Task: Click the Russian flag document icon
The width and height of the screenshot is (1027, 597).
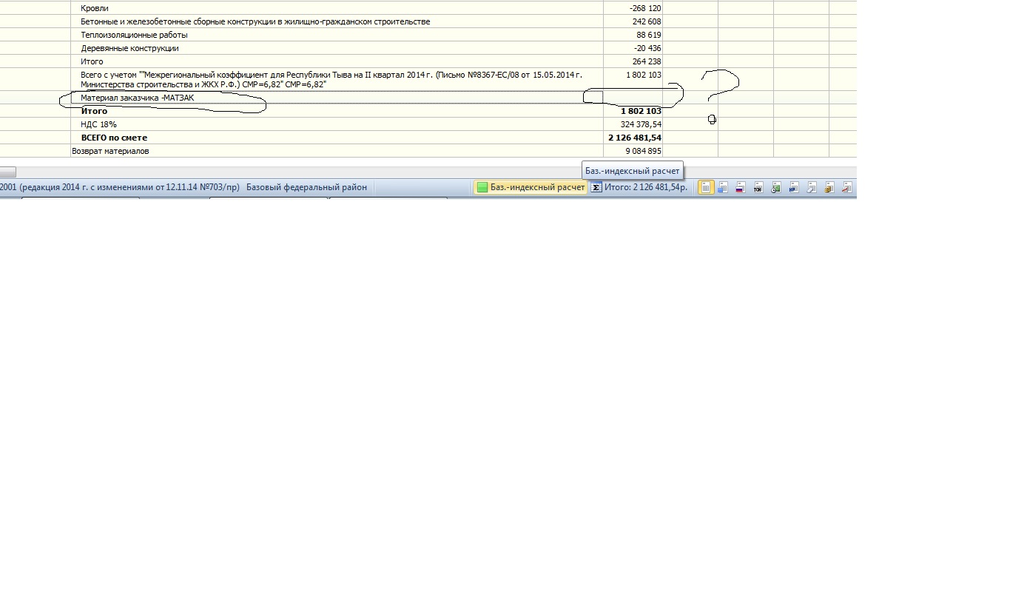Action: (x=740, y=187)
